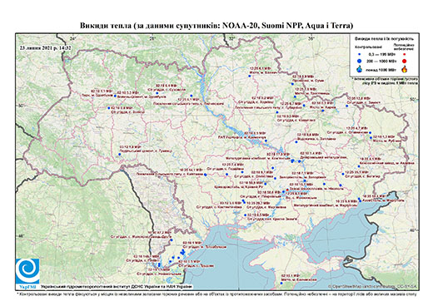Viewport: 433px width, 306px height.
Task: Click the large red circle legend symbol
Action: (x=404, y=61)
